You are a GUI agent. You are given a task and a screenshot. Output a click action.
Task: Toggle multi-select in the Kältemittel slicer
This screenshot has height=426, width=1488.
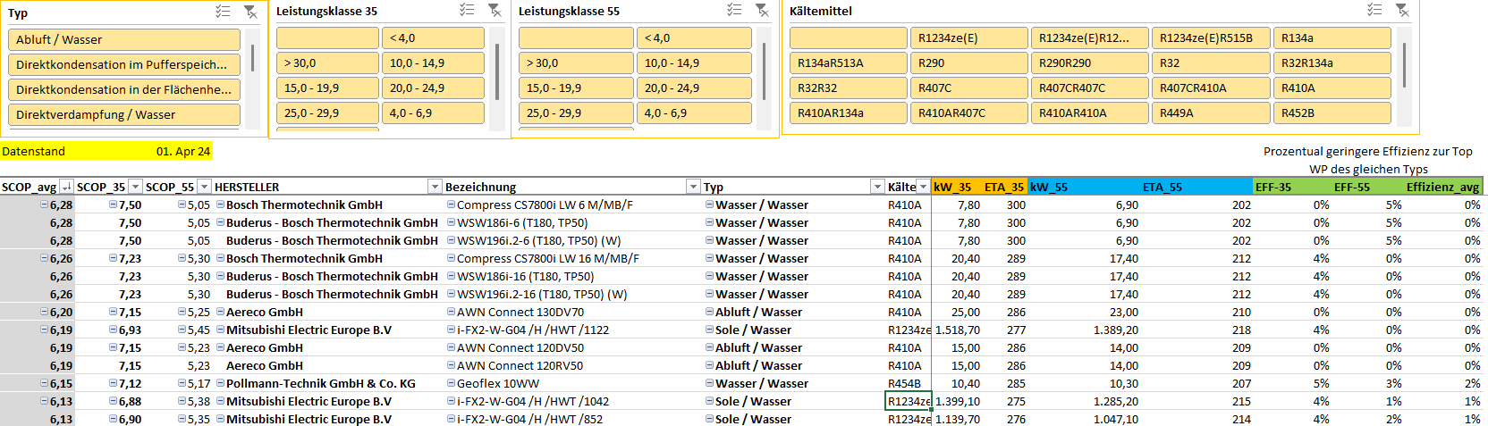click(1374, 10)
